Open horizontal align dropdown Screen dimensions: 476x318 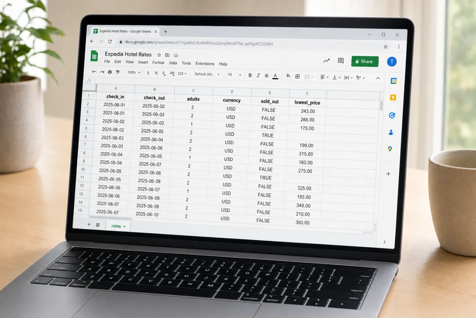[x=324, y=77]
